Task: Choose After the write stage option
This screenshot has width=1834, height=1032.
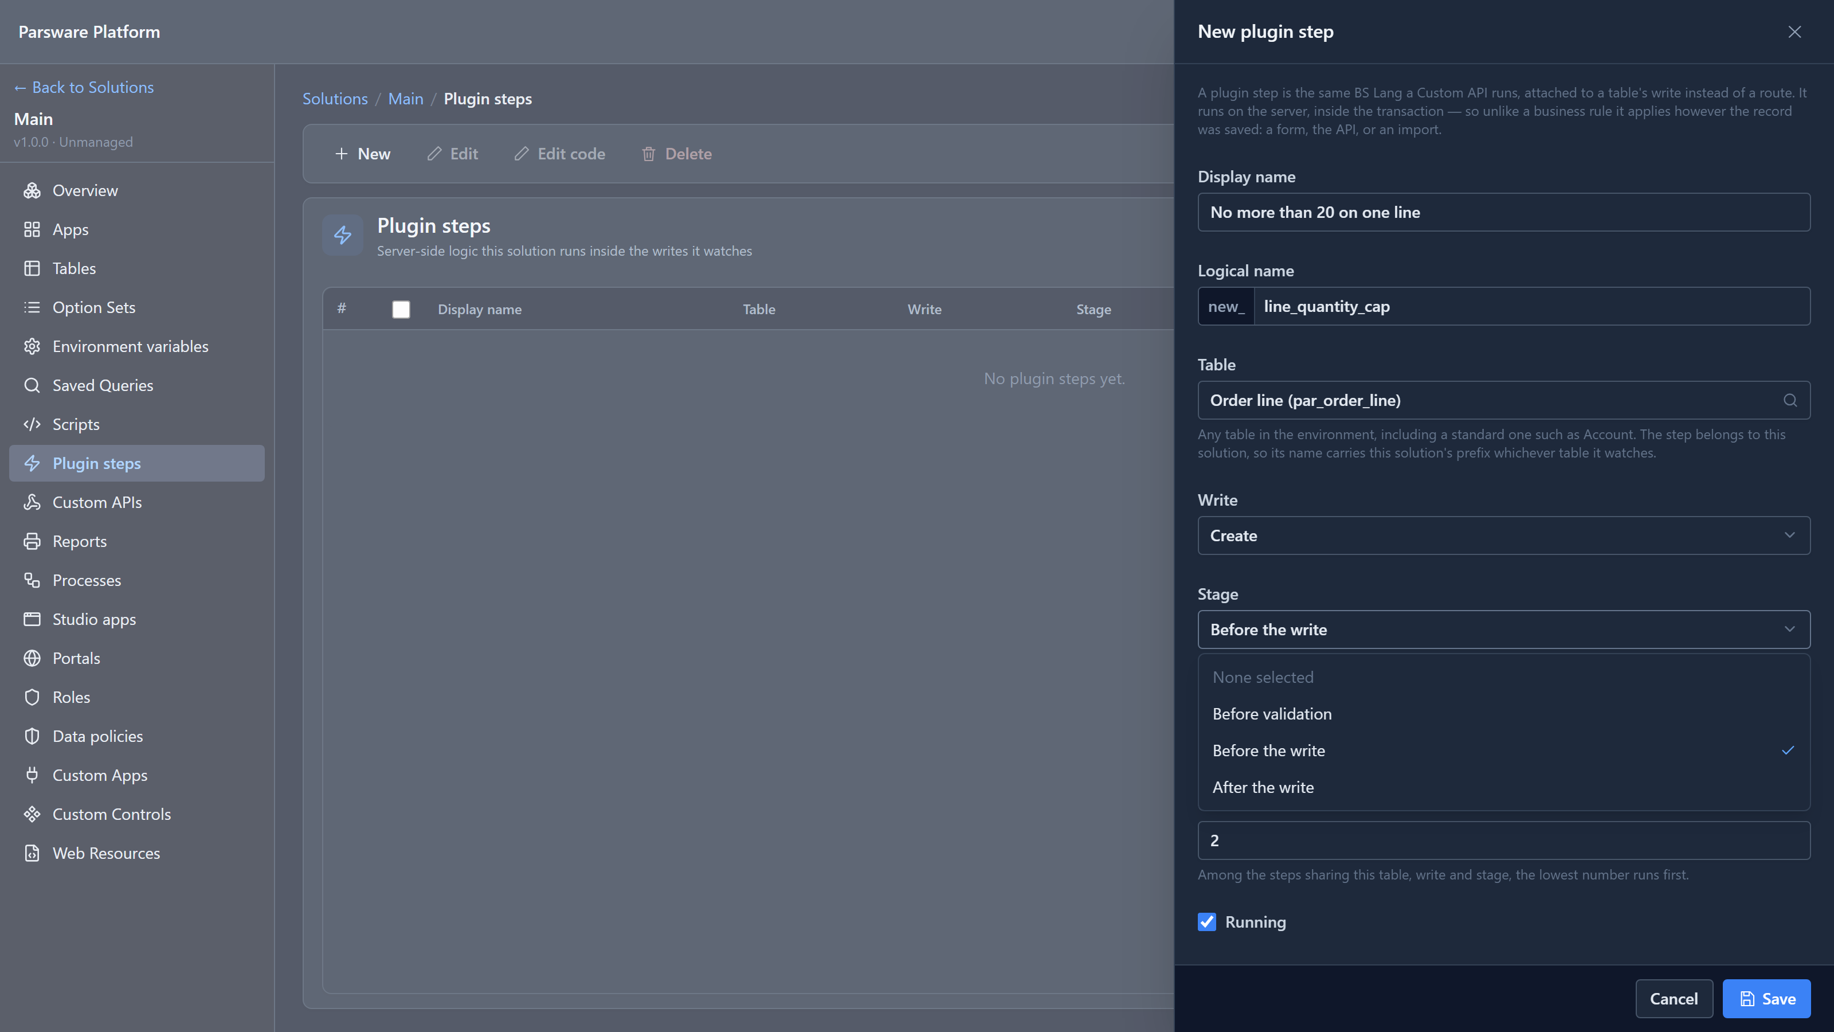Action: [1504, 787]
